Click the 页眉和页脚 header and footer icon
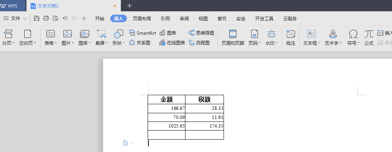392x152 pixels. pyautogui.click(x=233, y=38)
